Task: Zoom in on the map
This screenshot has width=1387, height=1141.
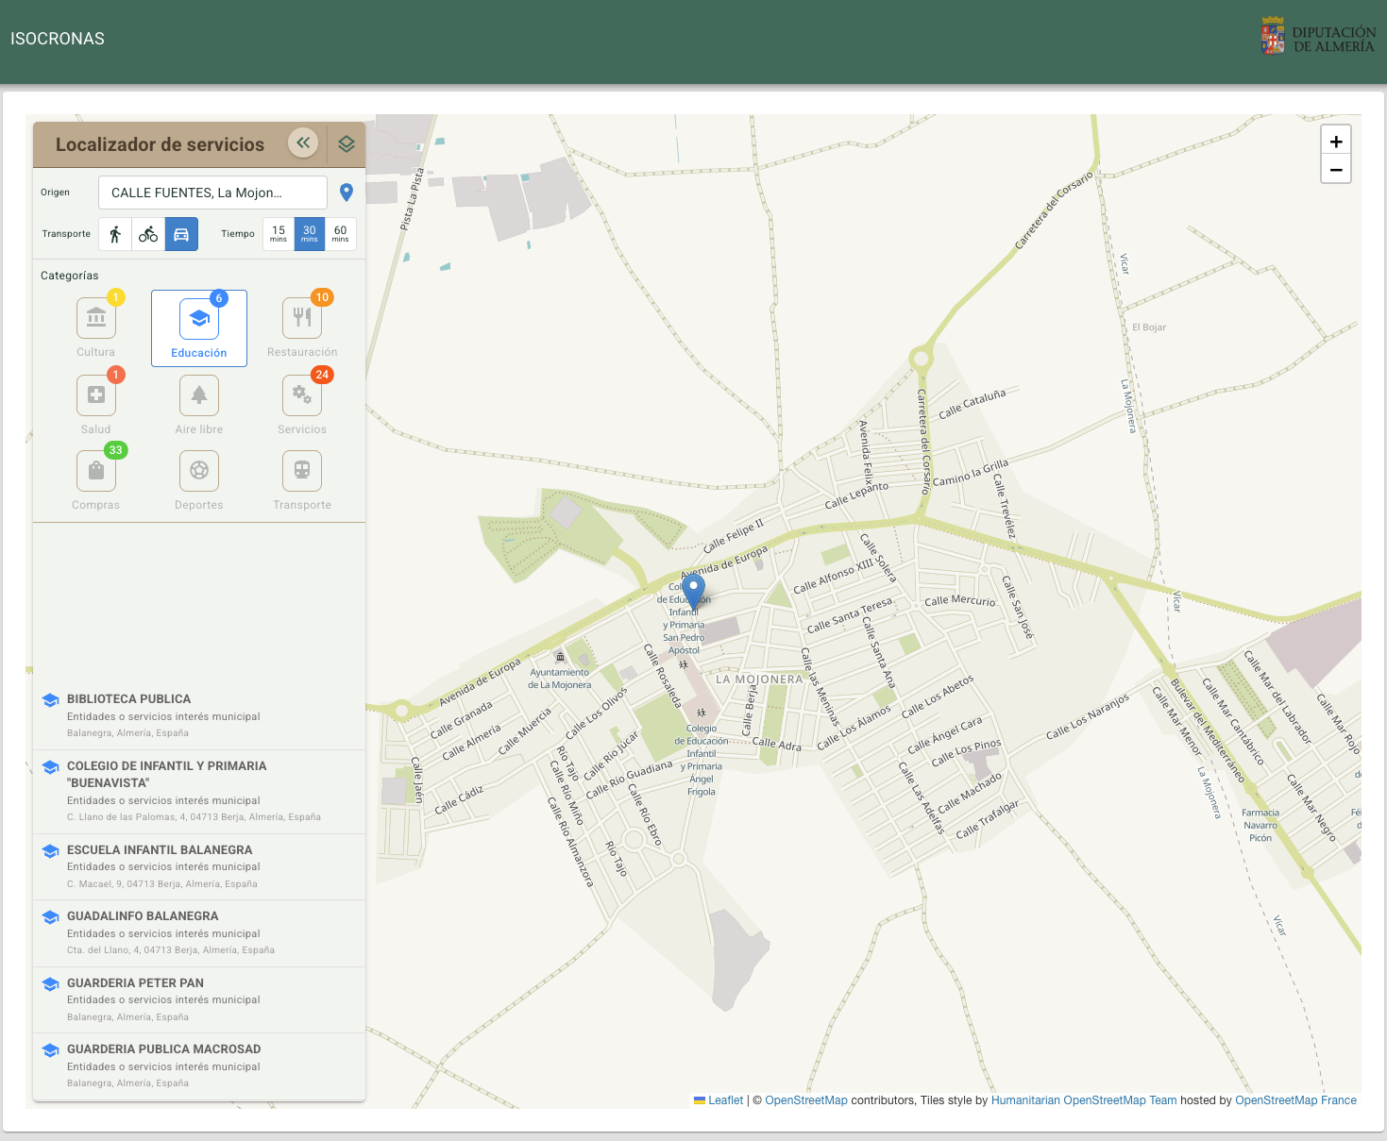Action: point(1336,142)
